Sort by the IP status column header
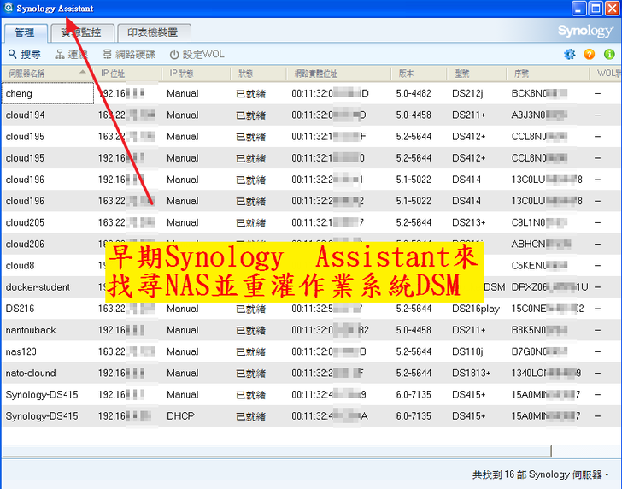Viewport: 622px width, 489px height. pyautogui.click(x=196, y=74)
